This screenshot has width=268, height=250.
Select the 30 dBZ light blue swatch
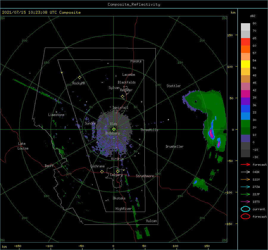click(x=245, y=116)
